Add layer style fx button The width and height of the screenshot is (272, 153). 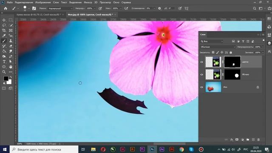(232, 140)
